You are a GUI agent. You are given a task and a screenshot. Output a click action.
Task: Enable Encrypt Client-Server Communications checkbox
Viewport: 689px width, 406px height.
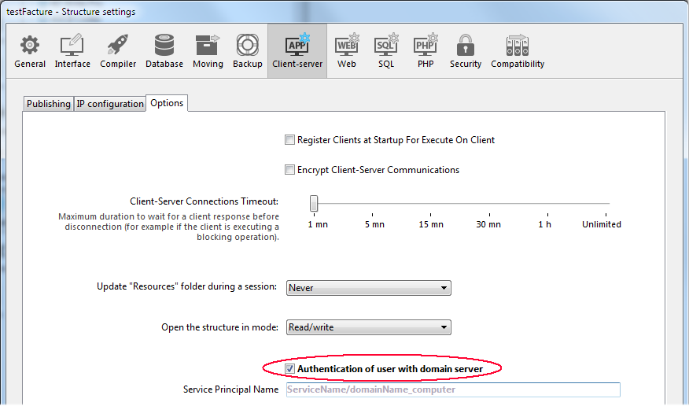tap(289, 170)
